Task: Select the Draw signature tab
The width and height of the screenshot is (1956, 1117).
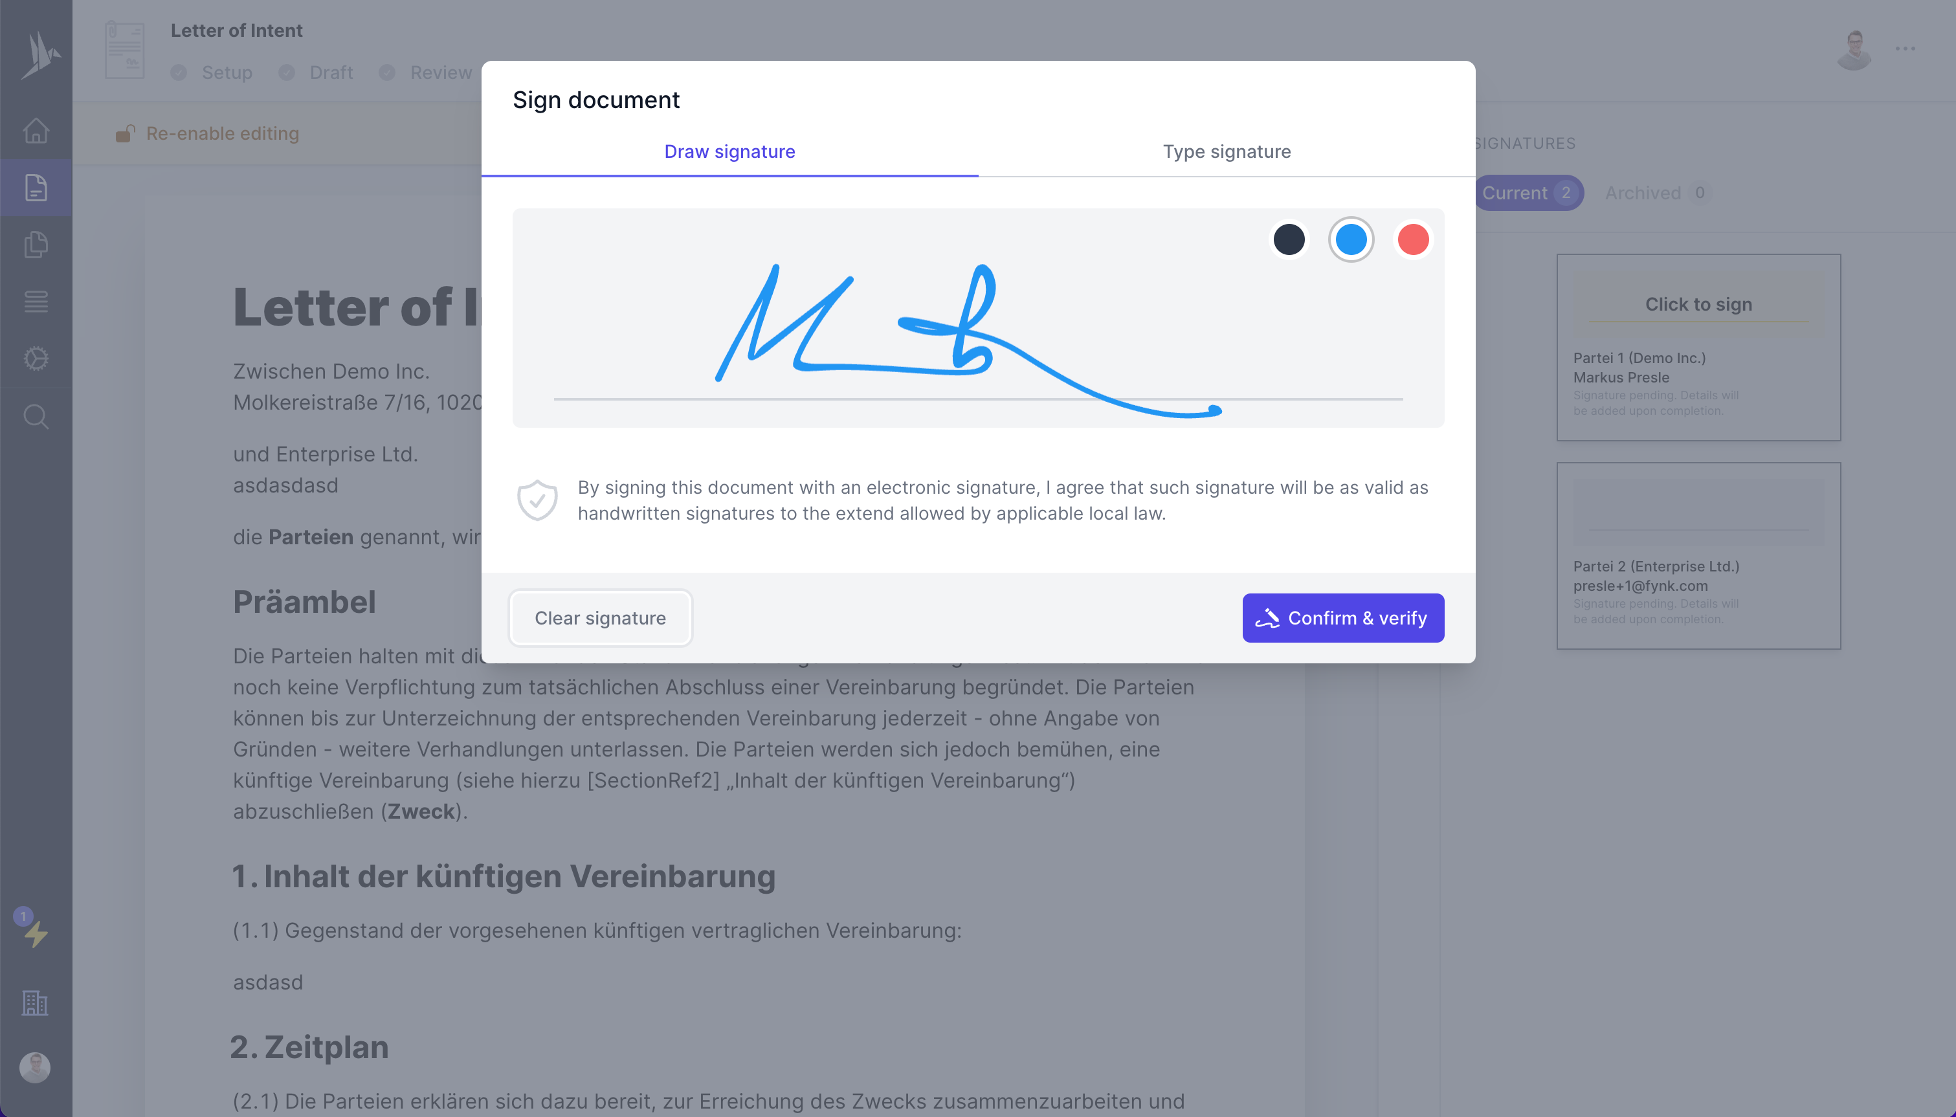Action: pos(731,150)
